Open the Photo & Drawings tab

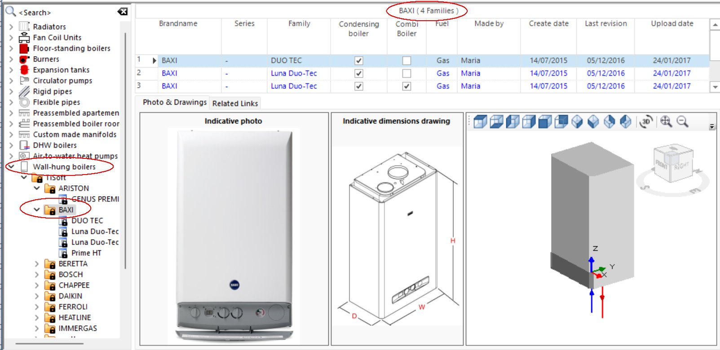click(174, 102)
